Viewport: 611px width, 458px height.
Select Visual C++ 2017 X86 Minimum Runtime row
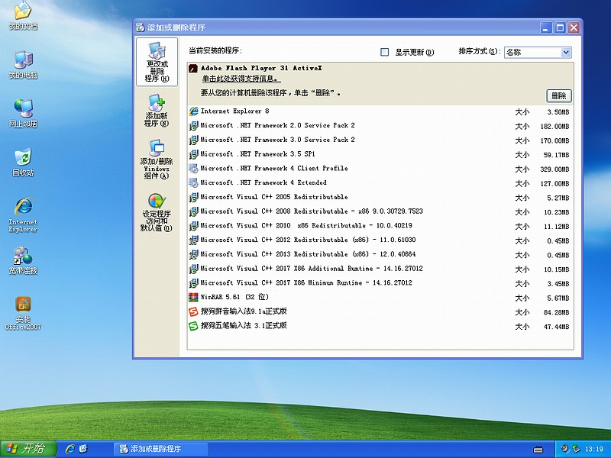pos(380,283)
